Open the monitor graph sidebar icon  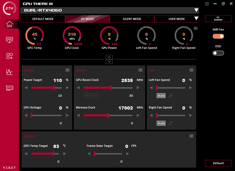(x=9, y=72)
